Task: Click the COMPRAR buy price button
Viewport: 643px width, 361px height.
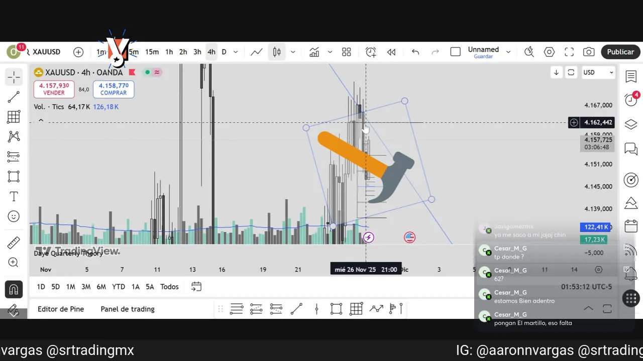Action: tap(114, 89)
